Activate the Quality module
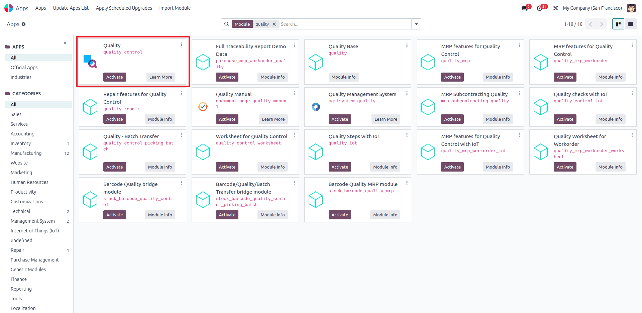 [x=114, y=77]
